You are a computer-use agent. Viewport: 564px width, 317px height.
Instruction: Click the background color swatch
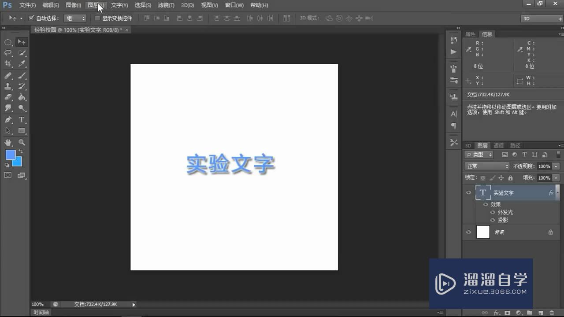pyautogui.click(x=18, y=163)
